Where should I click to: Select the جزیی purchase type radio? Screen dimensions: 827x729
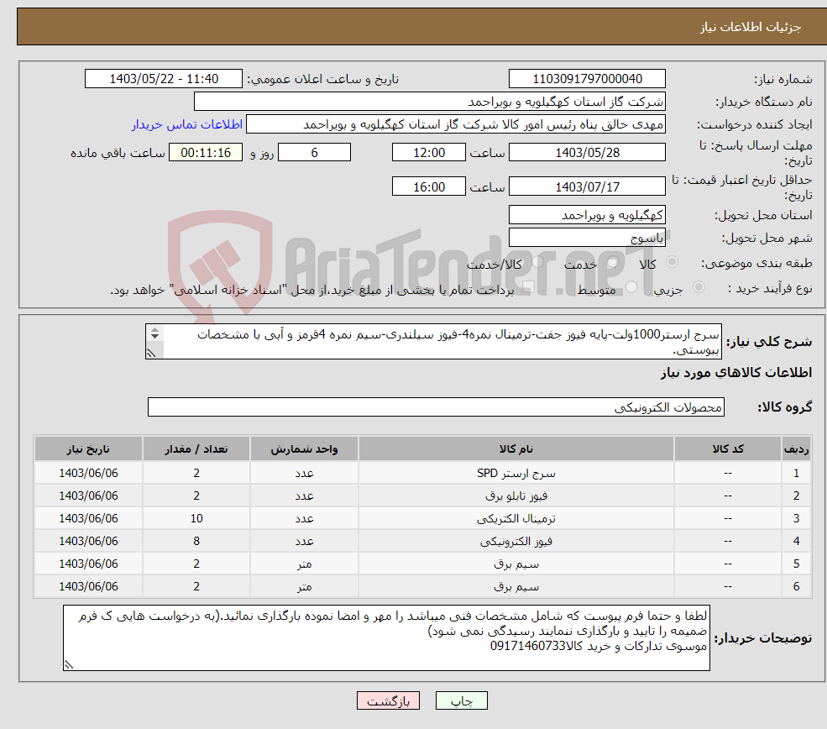699,287
